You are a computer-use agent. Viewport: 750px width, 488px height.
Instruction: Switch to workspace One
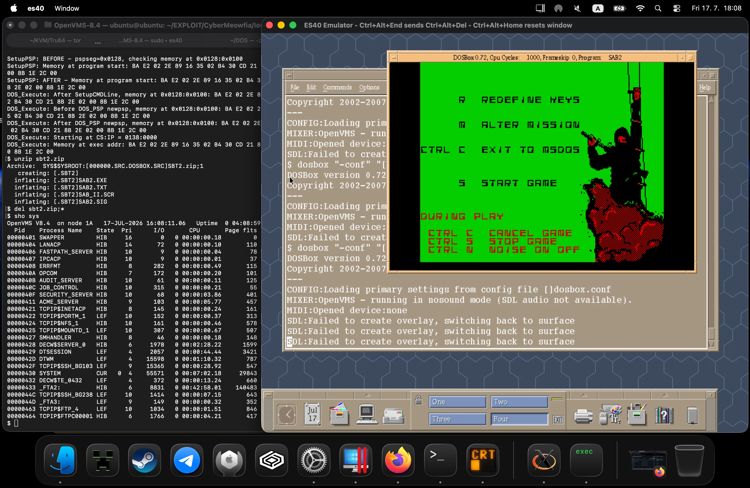(457, 402)
